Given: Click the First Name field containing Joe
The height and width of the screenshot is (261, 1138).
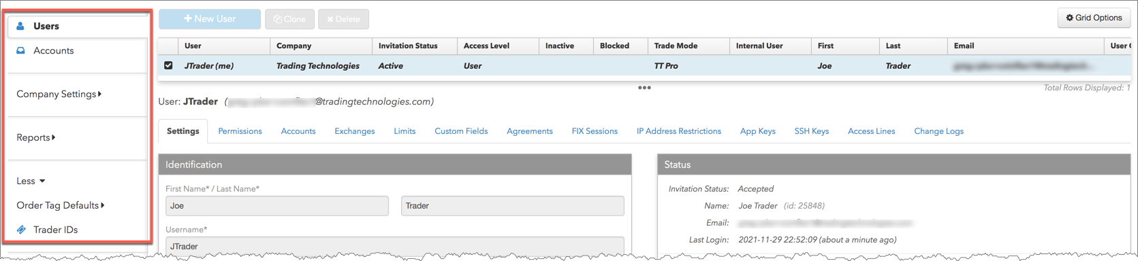Looking at the screenshot, I should [277, 206].
